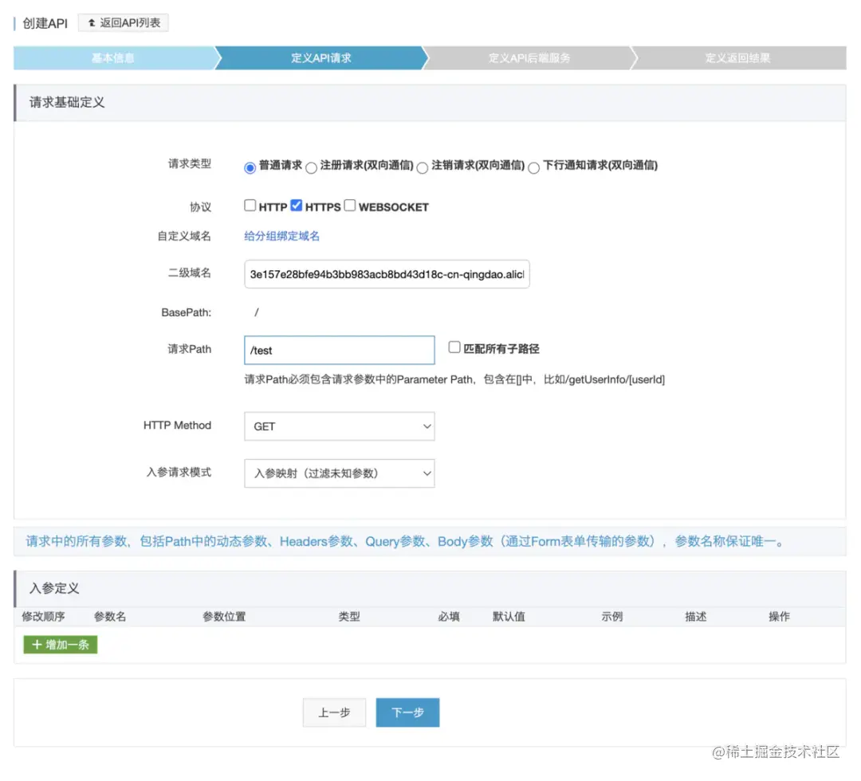Click the 入参定义 section title

point(54,588)
